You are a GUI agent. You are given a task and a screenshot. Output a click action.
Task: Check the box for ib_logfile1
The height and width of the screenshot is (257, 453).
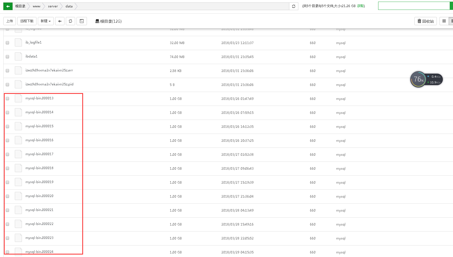coord(7,43)
